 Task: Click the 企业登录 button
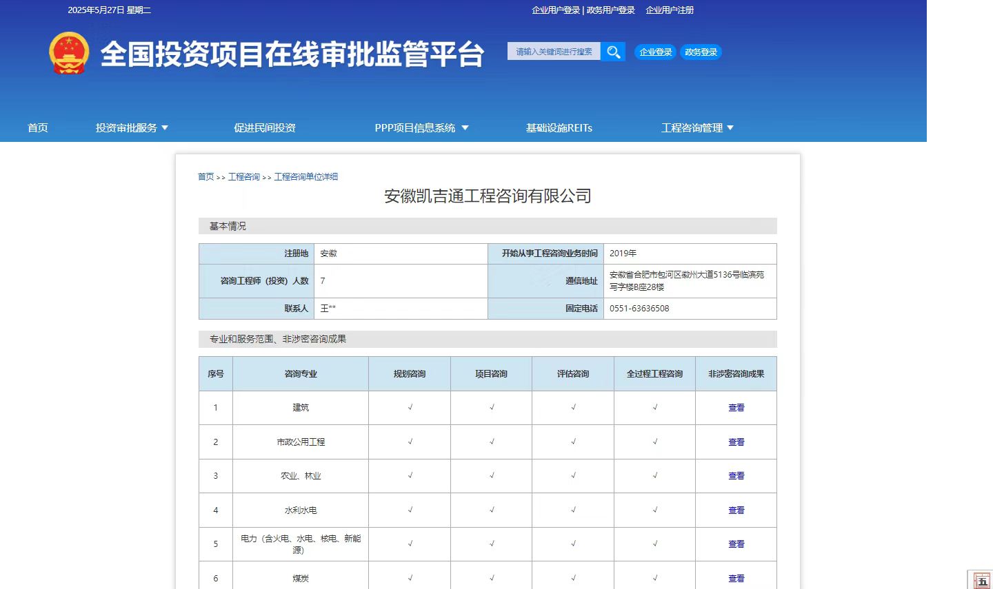click(x=654, y=51)
